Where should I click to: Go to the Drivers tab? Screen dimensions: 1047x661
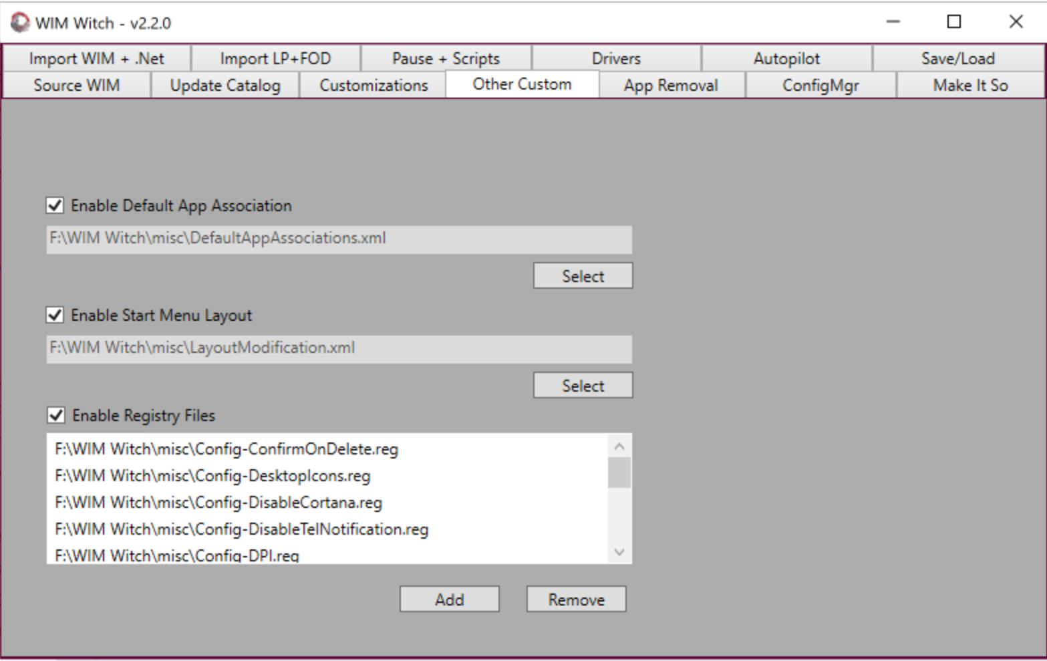615,59
